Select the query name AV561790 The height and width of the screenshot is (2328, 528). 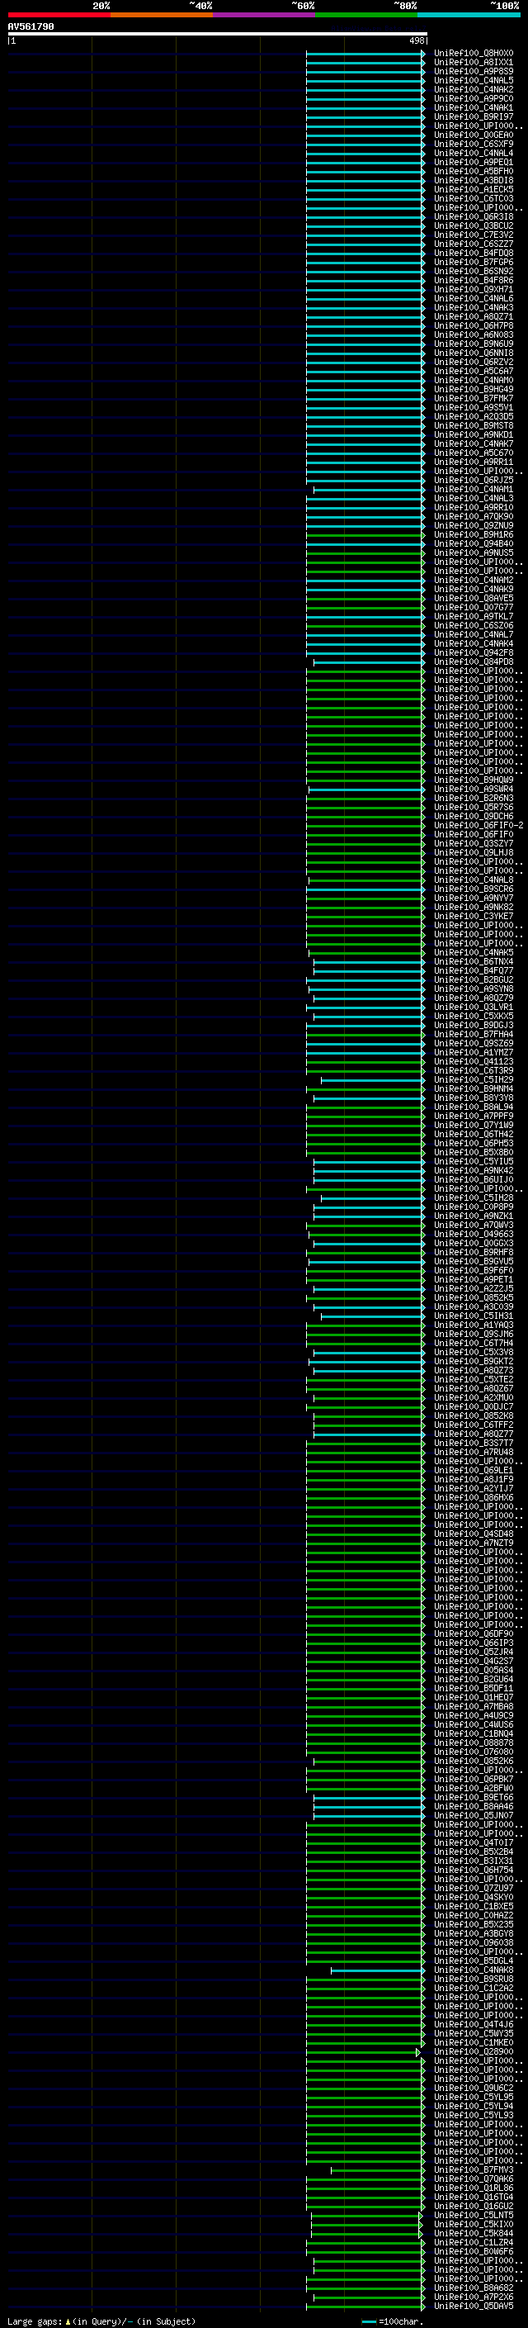click(31, 26)
